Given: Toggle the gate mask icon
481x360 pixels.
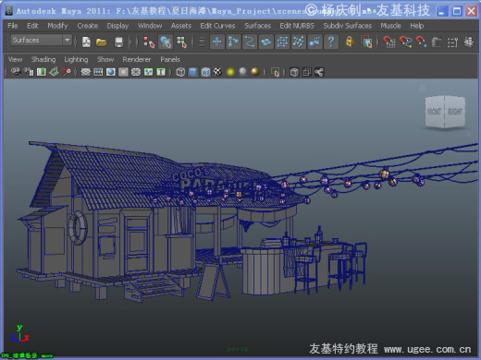Looking at the screenshot, I should 123,72.
